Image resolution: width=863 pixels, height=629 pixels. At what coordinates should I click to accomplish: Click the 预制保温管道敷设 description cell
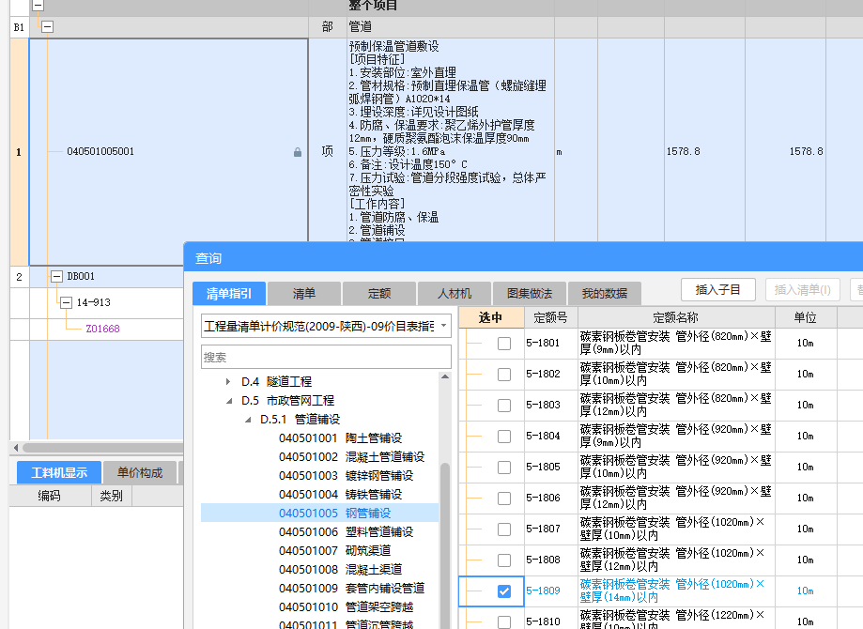pos(450,140)
